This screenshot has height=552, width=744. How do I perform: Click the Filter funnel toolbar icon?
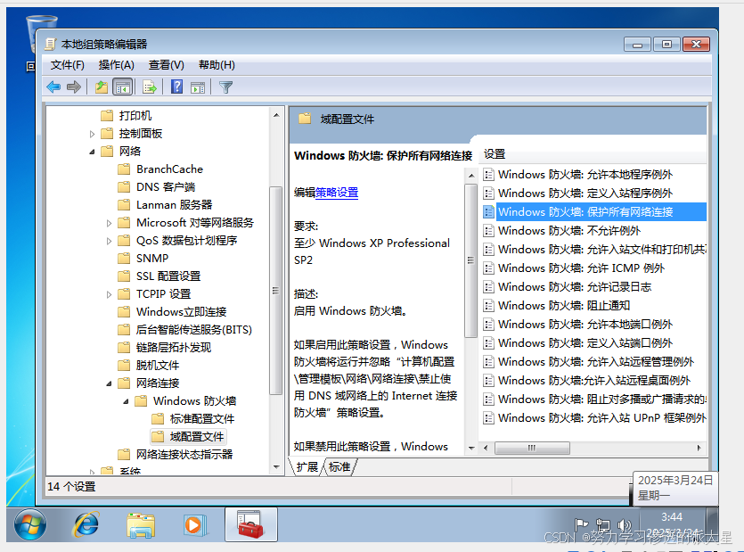tap(225, 87)
